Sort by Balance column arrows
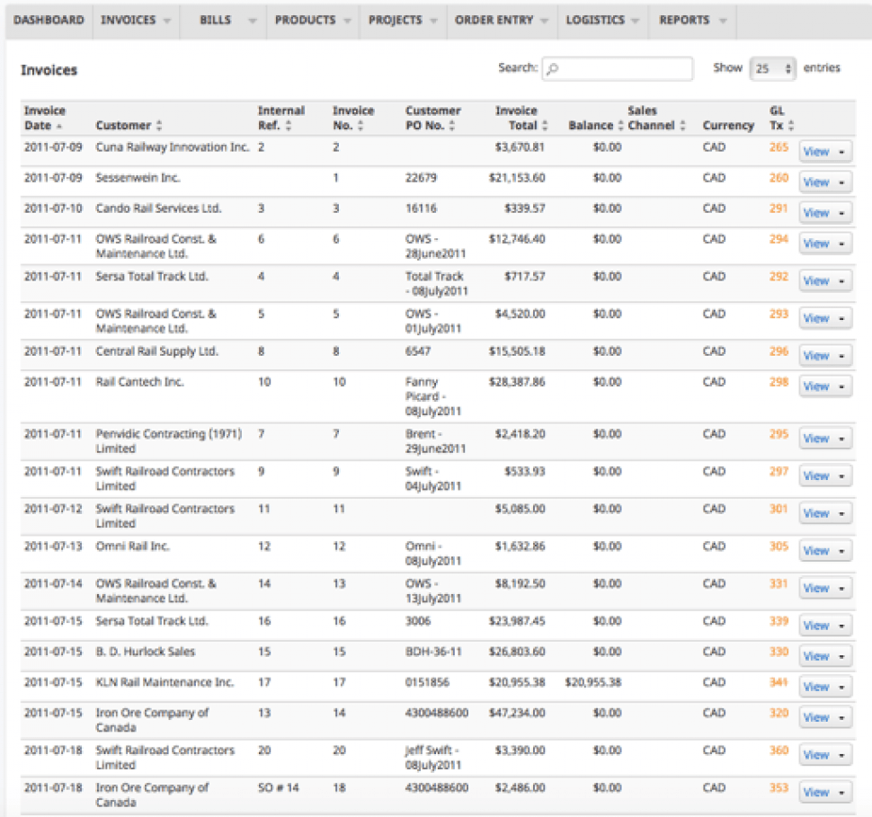The image size is (872, 817). tap(619, 126)
